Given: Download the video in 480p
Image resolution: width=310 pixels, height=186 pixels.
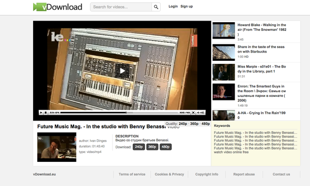Looking at the screenshot, I should pyautogui.click(x=165, y=147).
